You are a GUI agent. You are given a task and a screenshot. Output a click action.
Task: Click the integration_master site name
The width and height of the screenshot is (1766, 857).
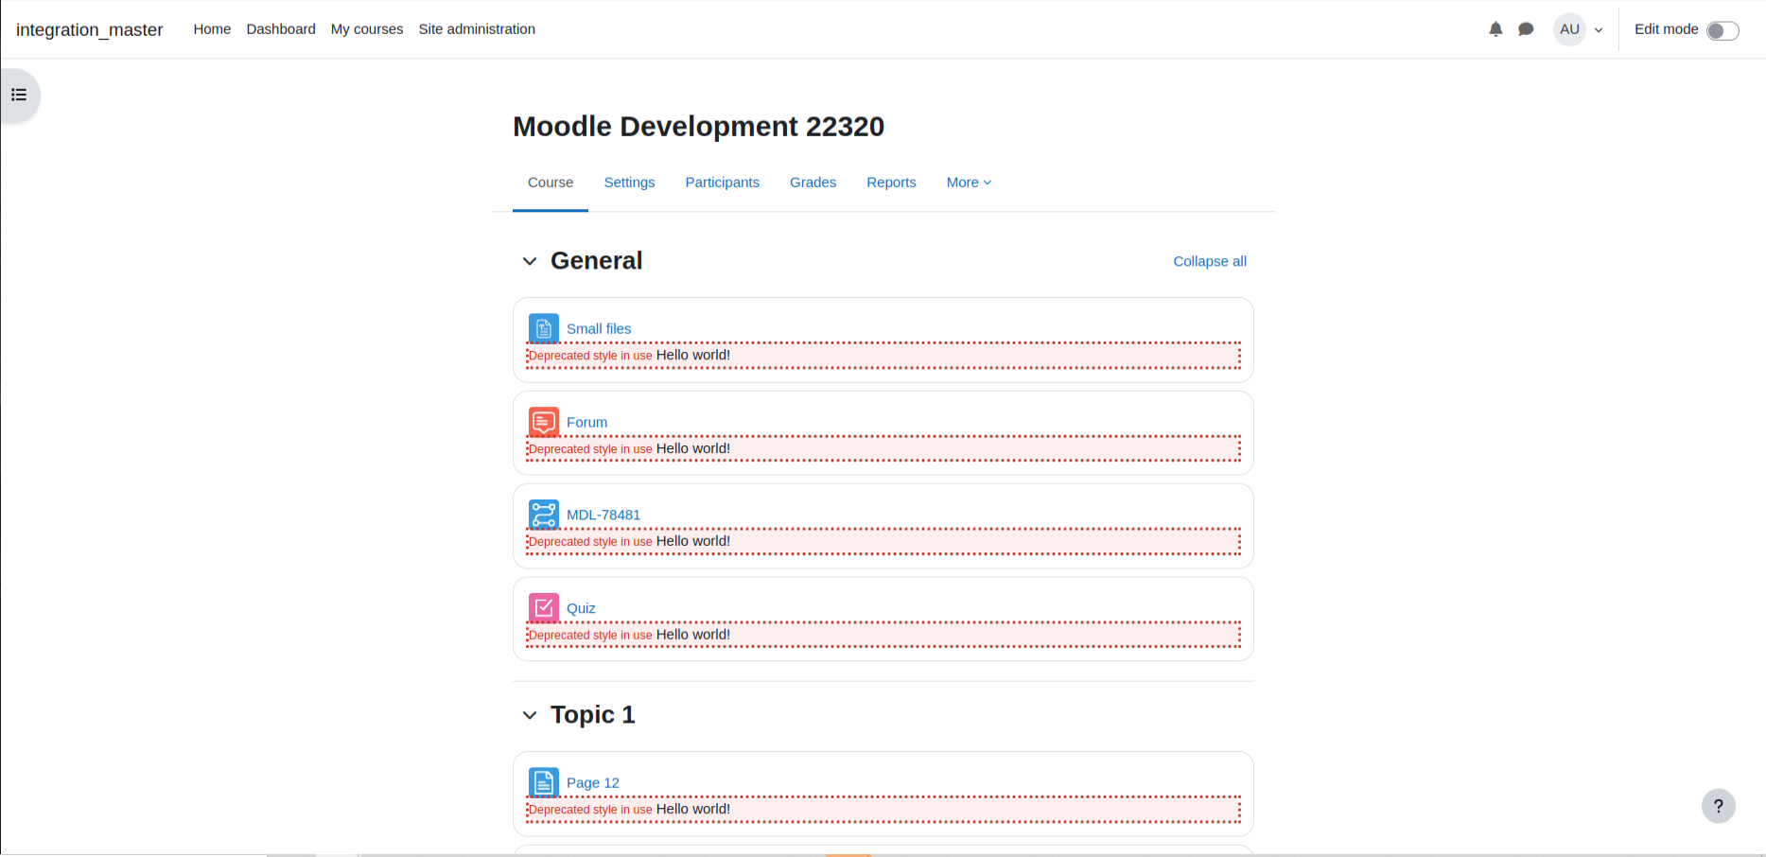click(x=90, y=29)
